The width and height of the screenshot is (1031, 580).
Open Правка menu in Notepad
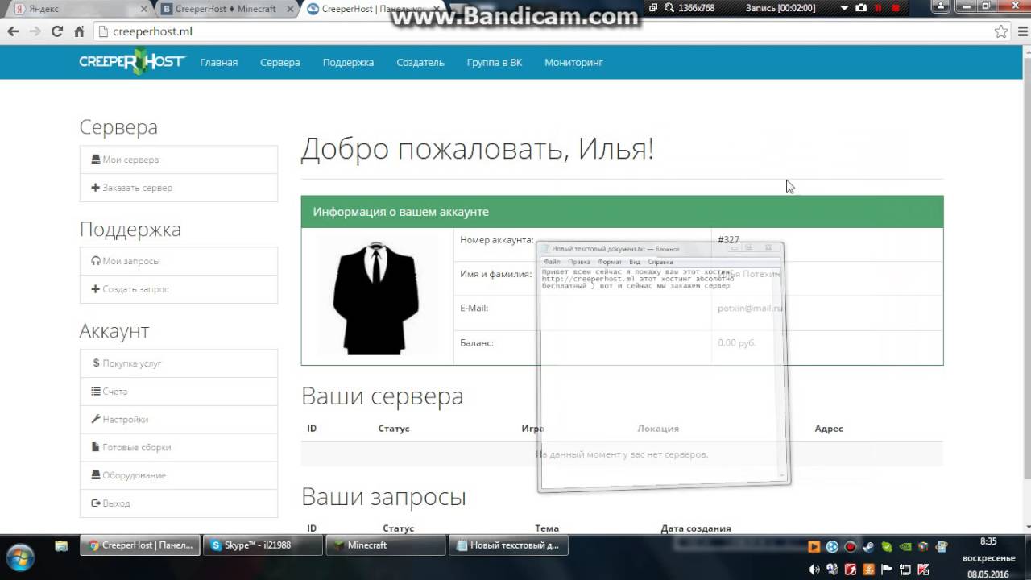(578, 262)
